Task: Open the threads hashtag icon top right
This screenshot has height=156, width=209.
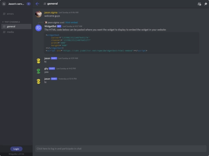Action: point(199,4)
